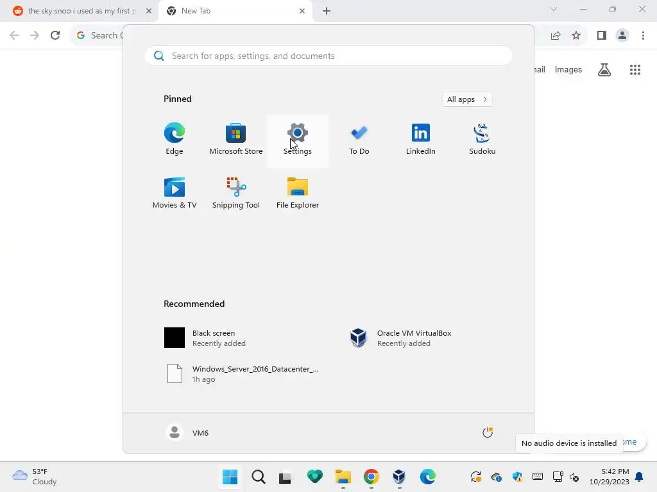Image resolution: width=657 pixels, height=492 pixels.
Task: Launch the Sudoku pinned app
Action: point(482,139)
